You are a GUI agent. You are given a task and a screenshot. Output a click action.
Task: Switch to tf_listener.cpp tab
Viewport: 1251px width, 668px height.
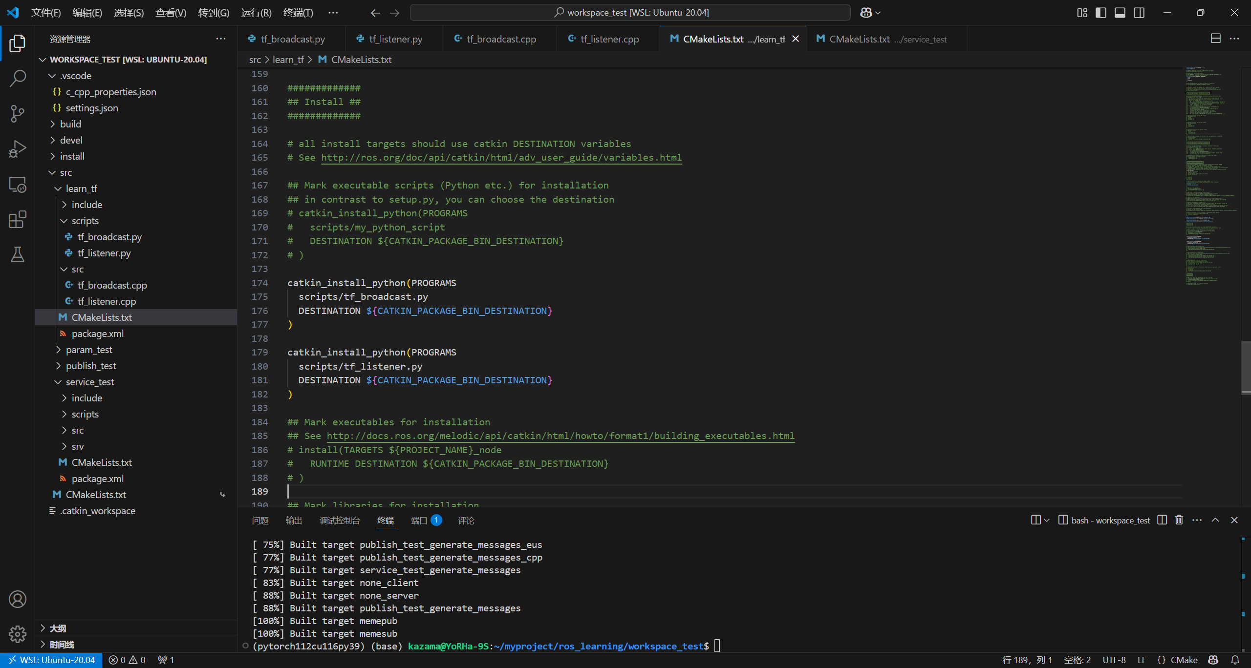[x=609, y=39]
